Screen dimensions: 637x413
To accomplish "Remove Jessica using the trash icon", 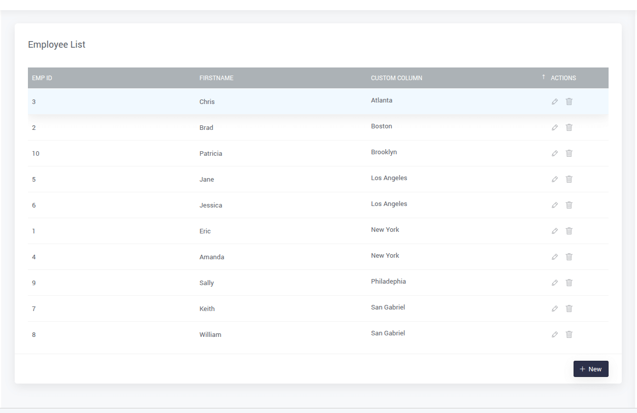I will click(x=569, y=205).
